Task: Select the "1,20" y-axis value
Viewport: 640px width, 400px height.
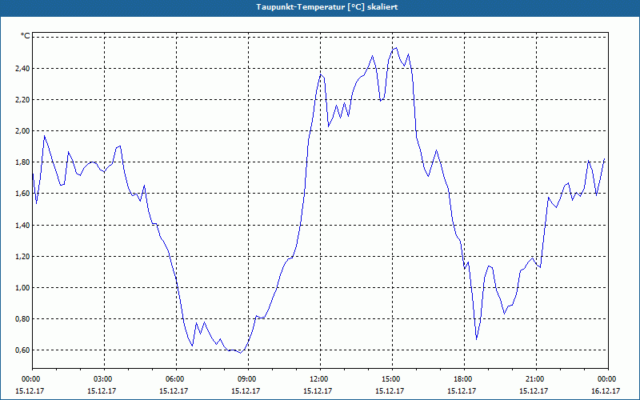Action: click(22, 256)
